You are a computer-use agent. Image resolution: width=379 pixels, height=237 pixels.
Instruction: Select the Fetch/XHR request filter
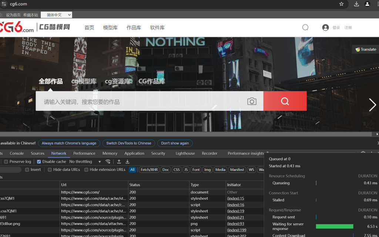[x=149, y=170]
